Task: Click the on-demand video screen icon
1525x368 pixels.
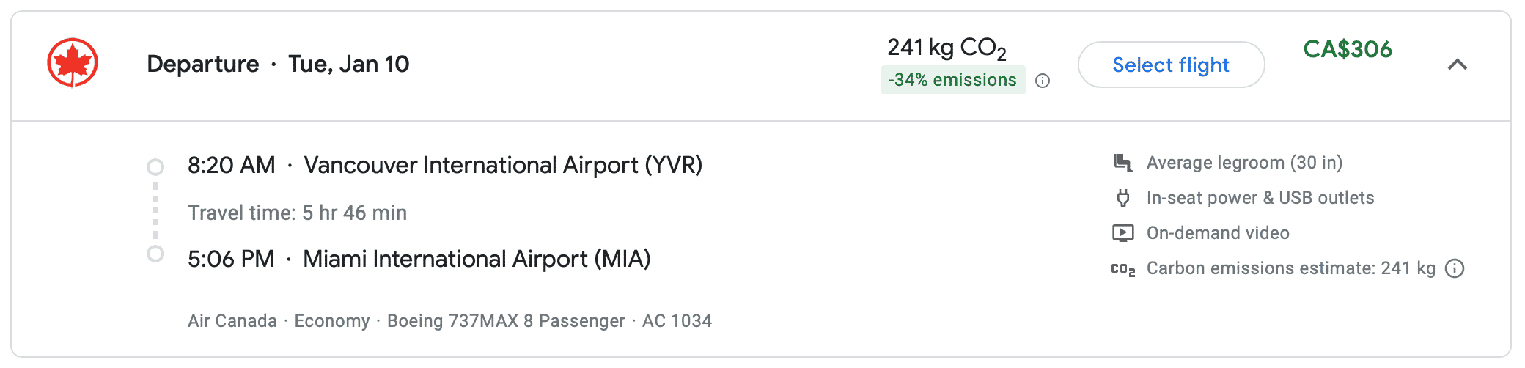Action: (x=1122, y=233)
